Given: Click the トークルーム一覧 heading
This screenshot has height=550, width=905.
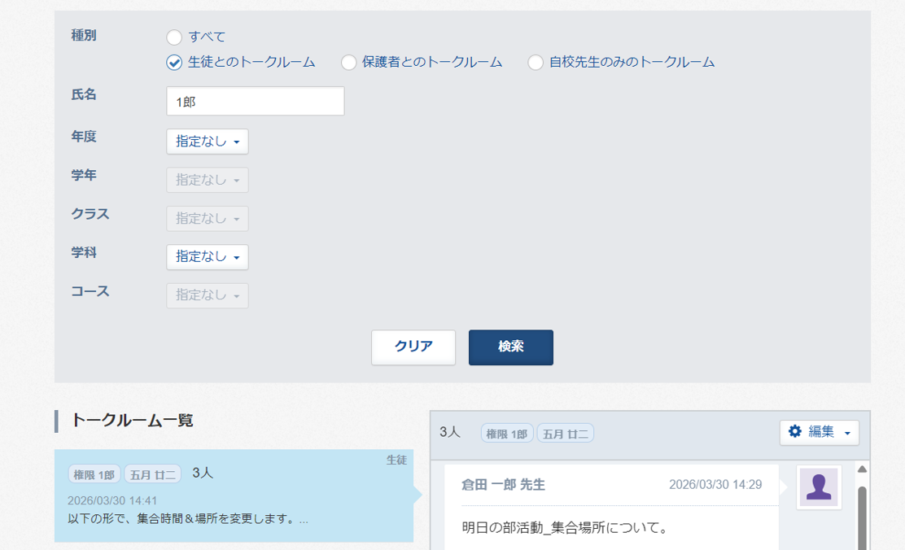Looking at the screenshot, I should 132,420.
